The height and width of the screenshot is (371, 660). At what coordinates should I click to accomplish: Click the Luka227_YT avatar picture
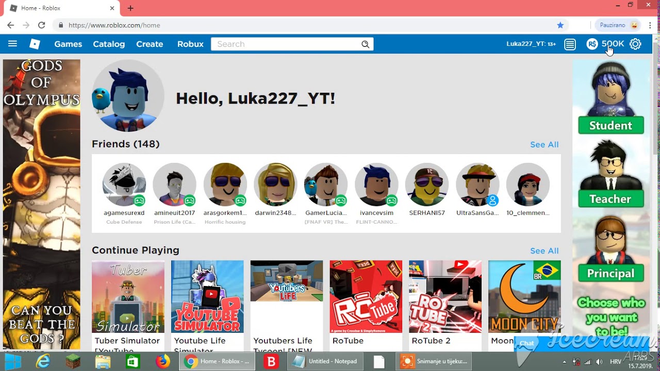coord(128,96)
